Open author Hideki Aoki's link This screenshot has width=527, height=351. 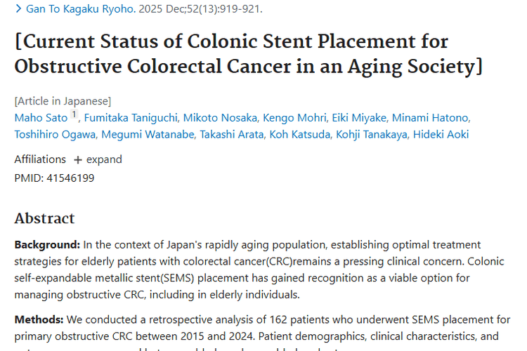coord(442,134)
